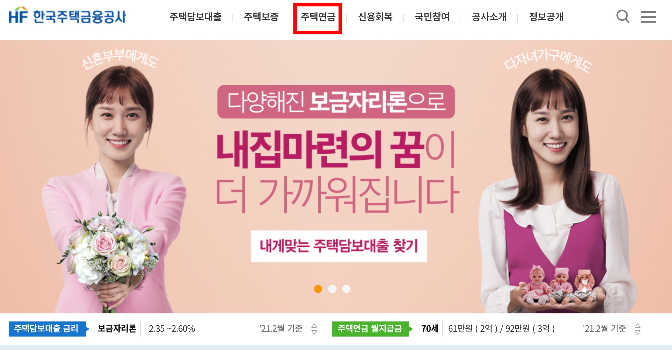Click the HF 한국주택금융공사 logo
672x350 pixels.
(67, 16)
